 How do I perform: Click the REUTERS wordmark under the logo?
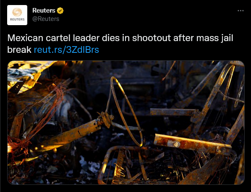tap(17, 20)
